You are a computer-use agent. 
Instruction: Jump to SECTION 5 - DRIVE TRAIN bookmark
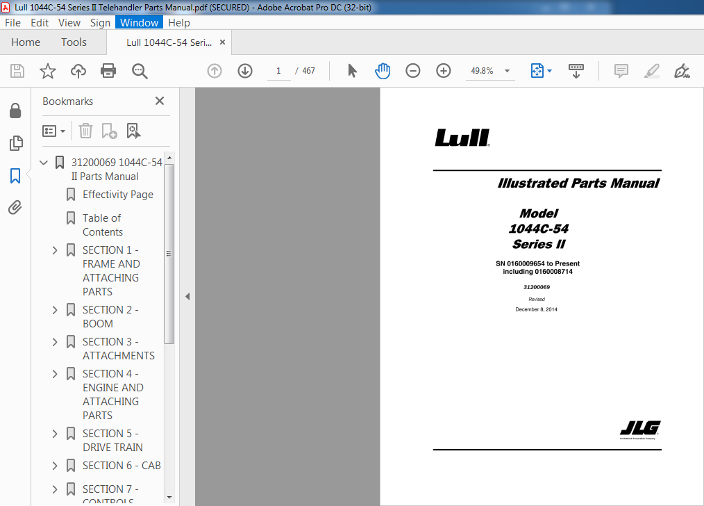pos(112,441)
